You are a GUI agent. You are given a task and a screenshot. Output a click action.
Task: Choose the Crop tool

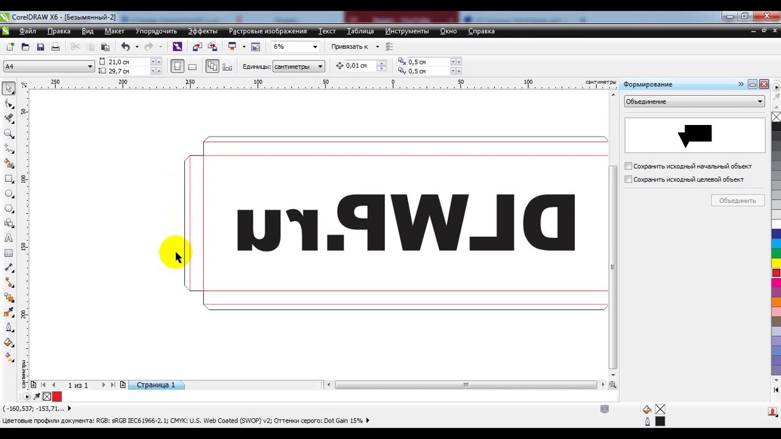pos(9,118)
